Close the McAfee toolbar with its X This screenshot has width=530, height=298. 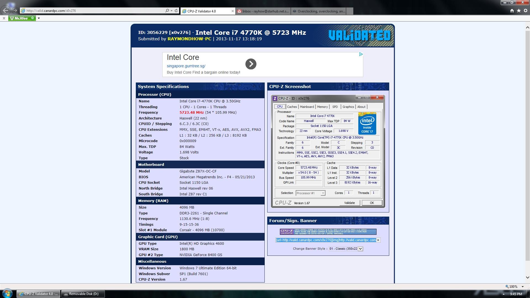click(4, 18)
